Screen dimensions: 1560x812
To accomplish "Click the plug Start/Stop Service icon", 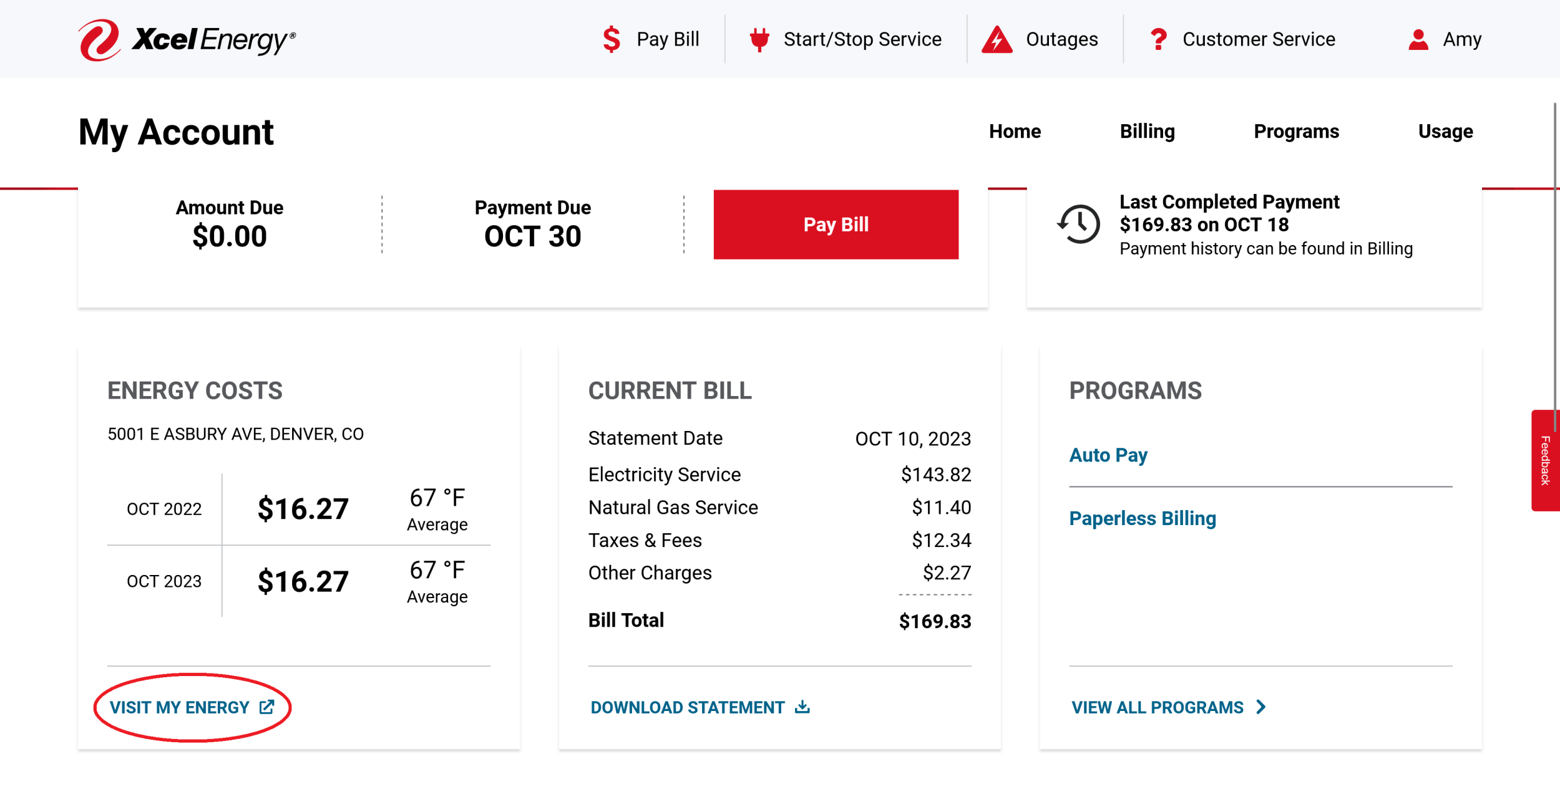I will (759, 39).
